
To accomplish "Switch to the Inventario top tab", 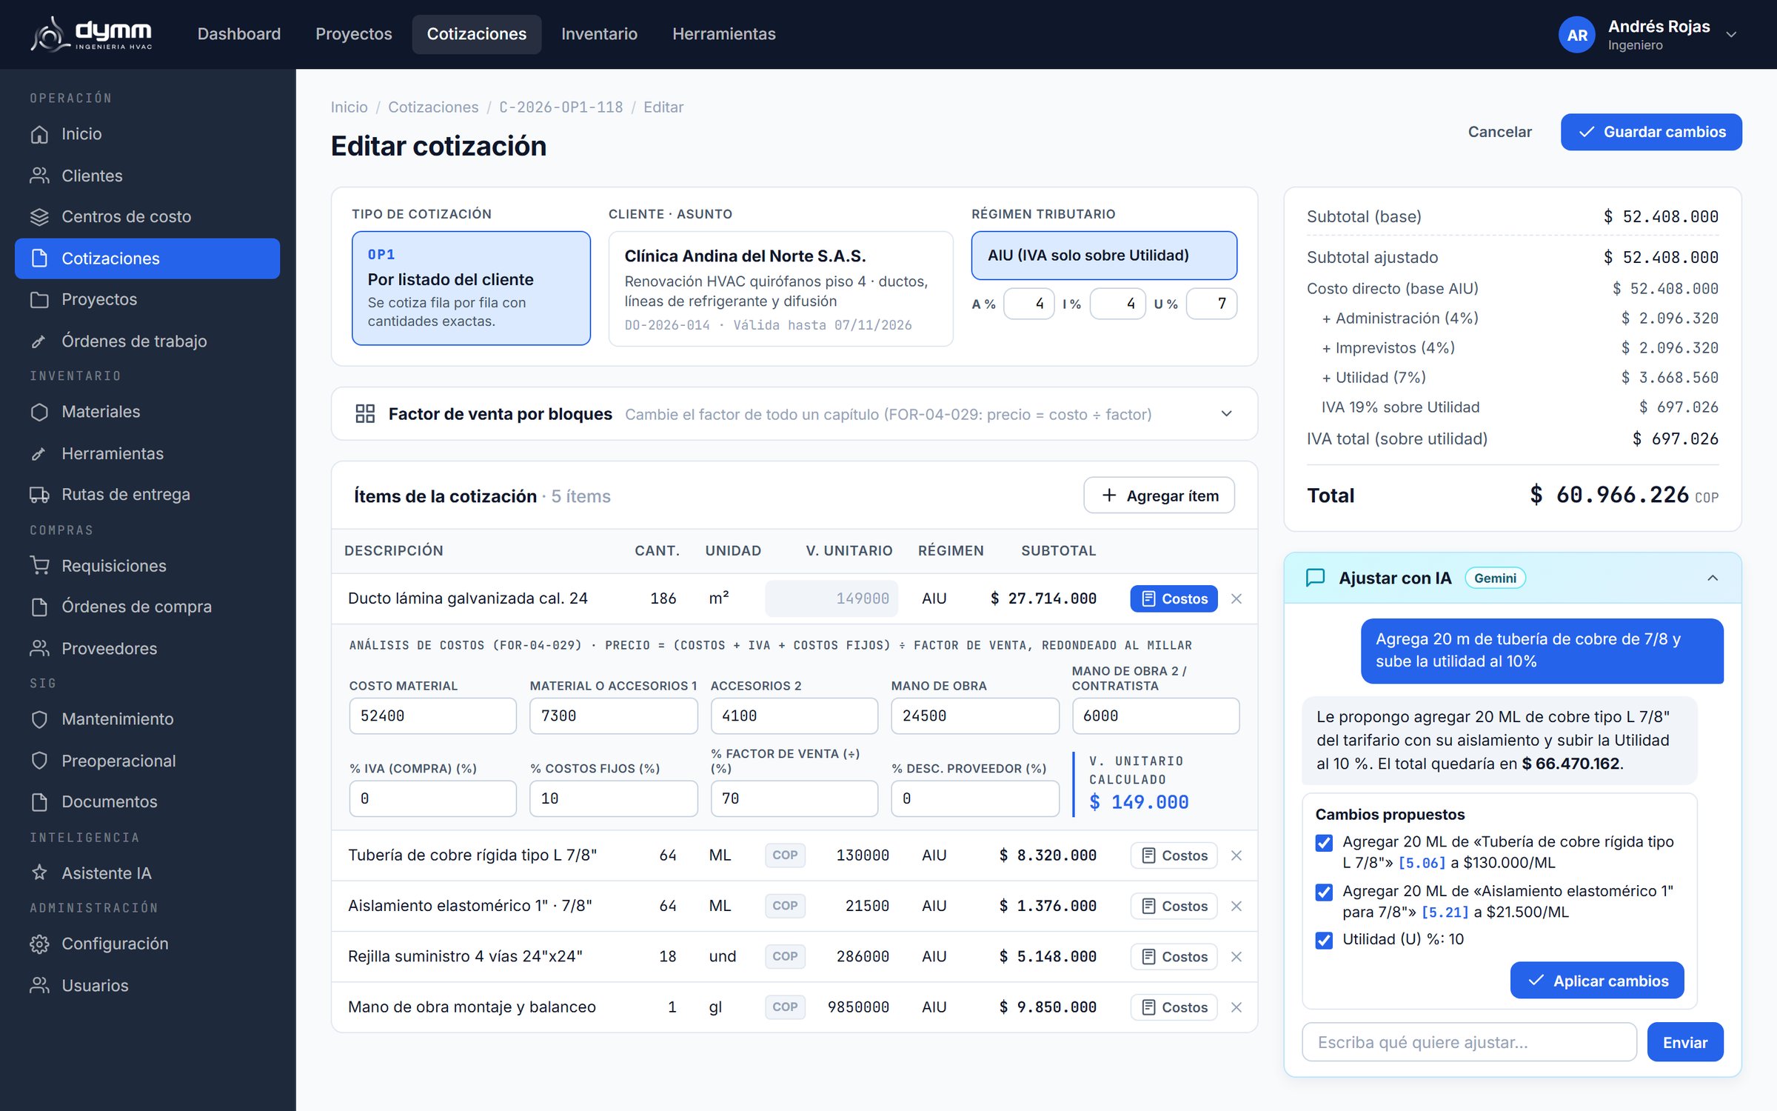I will pyautogui.click(x=599, y=34).
